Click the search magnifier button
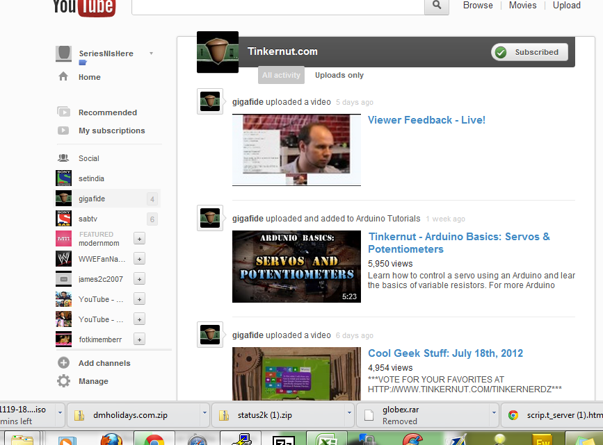The image size is (603, 445). [x=437, y=6]
